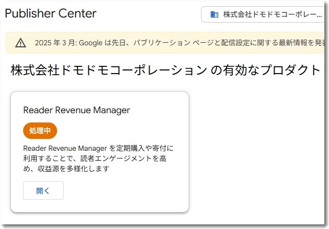Select the Reader Revenue Manager card title

click(x=77, y=110)
